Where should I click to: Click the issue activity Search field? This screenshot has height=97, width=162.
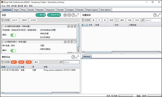[x=153, y=20]
